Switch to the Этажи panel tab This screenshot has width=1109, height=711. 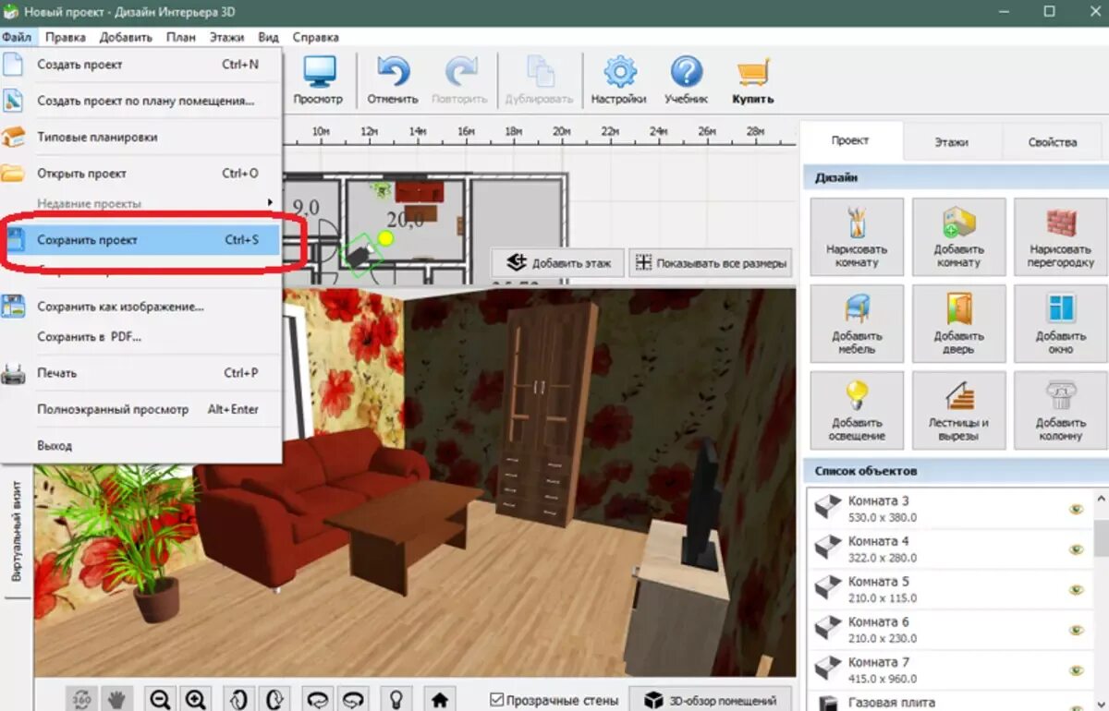(951, 142)
